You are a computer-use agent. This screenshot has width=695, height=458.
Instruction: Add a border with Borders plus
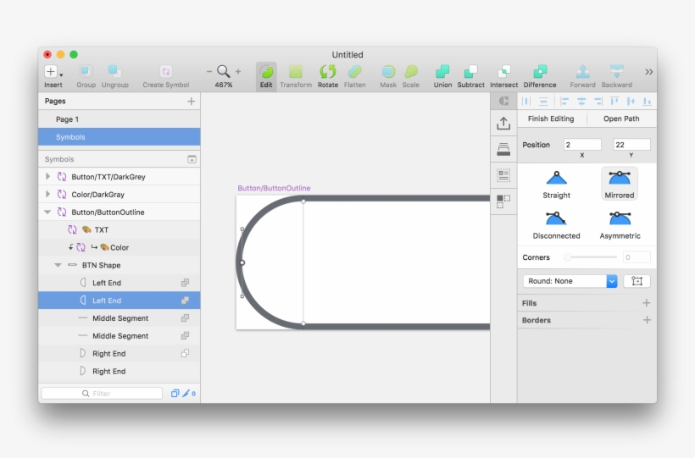pos(647,320)
